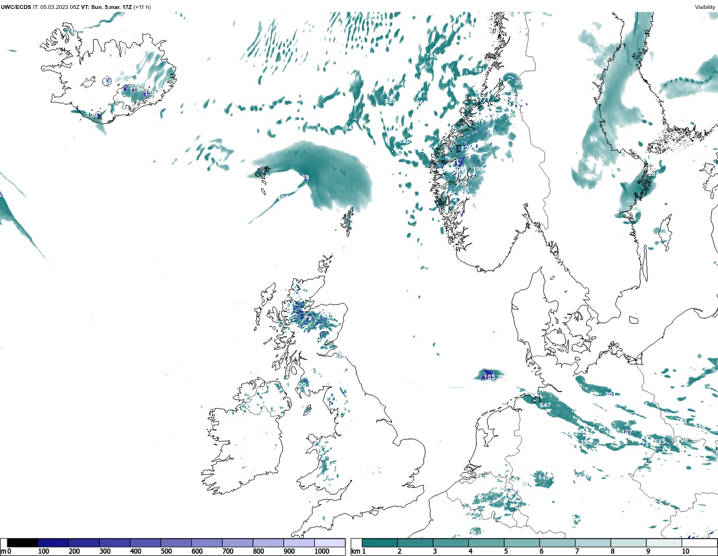Screen dimensions: 718x556
Task: Click the 900–1000 m legend swatch
Action: 298,543
